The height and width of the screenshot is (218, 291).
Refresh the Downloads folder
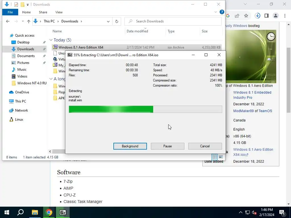(117, 22)
